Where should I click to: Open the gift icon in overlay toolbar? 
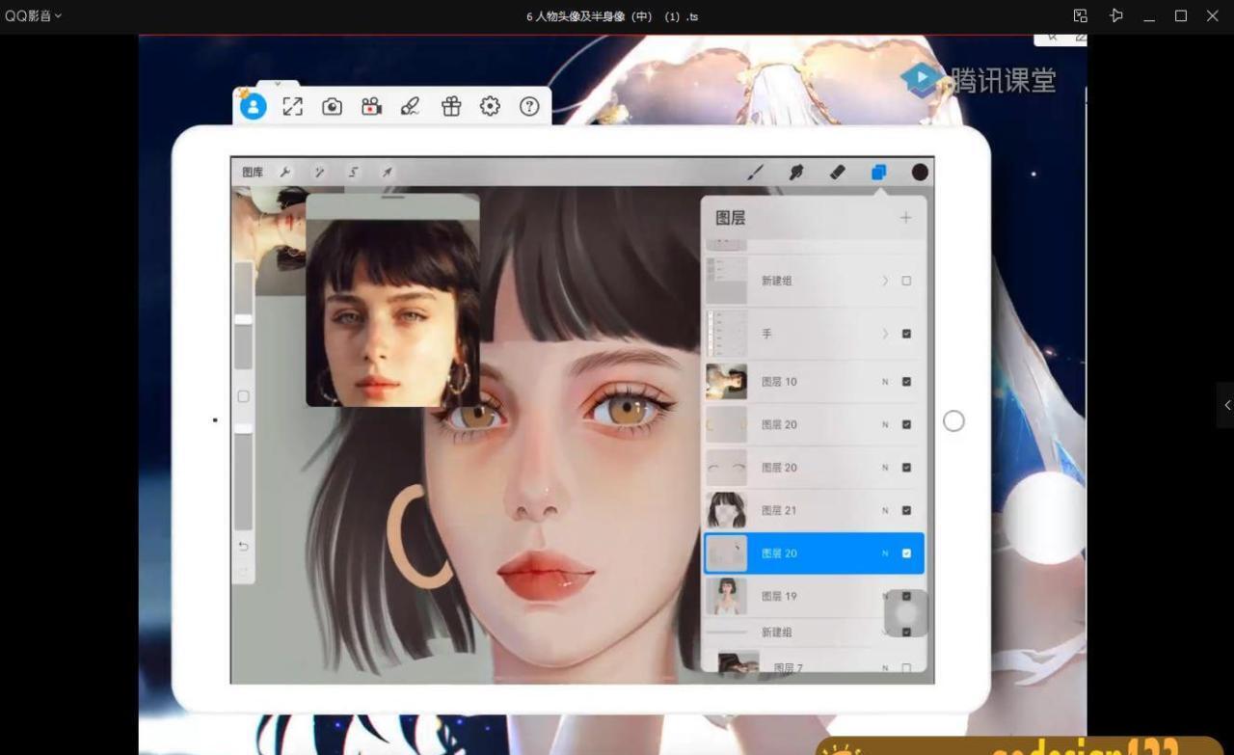pos(451,107)
